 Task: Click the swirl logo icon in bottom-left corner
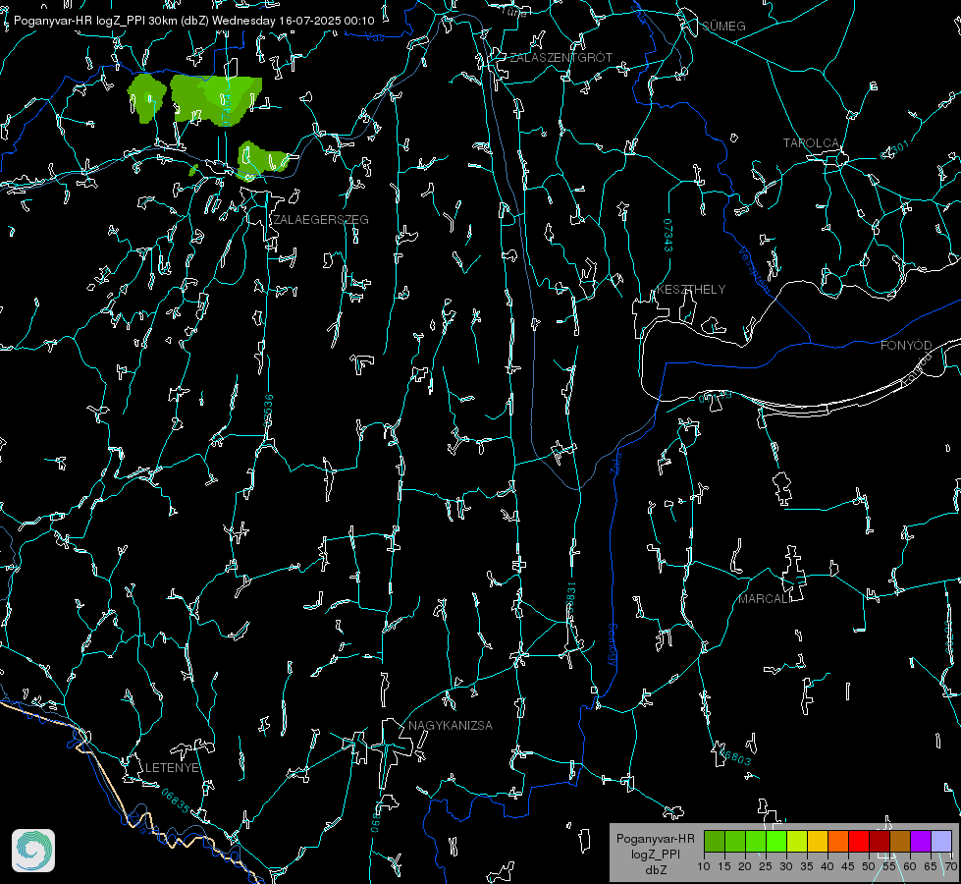click(x=33, y=851)
